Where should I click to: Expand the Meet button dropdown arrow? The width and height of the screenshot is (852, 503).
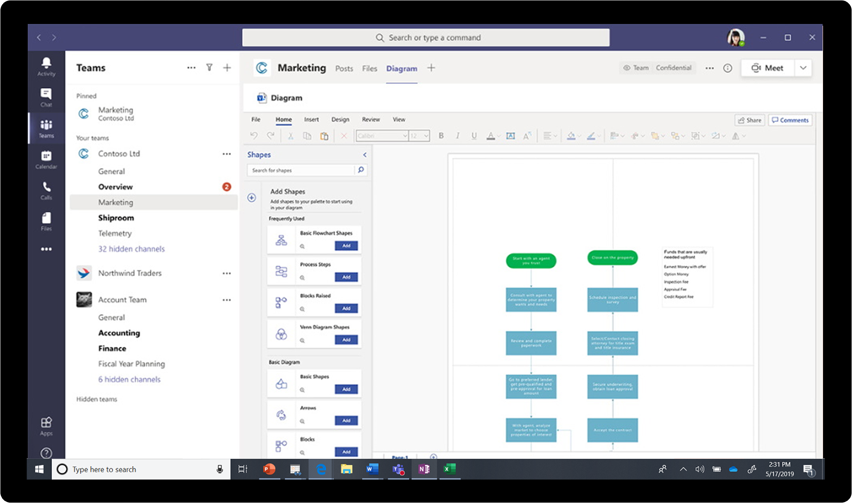click(803, 68)
